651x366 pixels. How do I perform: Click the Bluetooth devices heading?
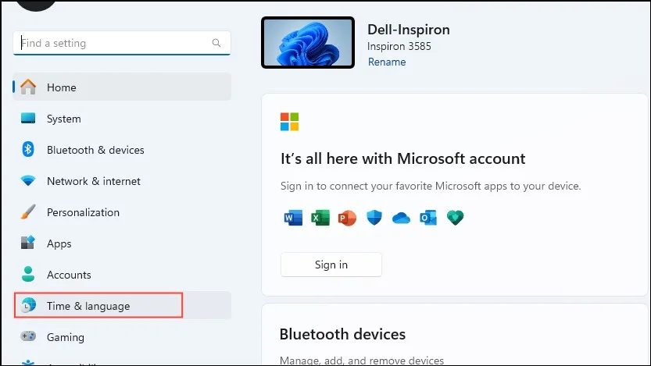point(342,334)
